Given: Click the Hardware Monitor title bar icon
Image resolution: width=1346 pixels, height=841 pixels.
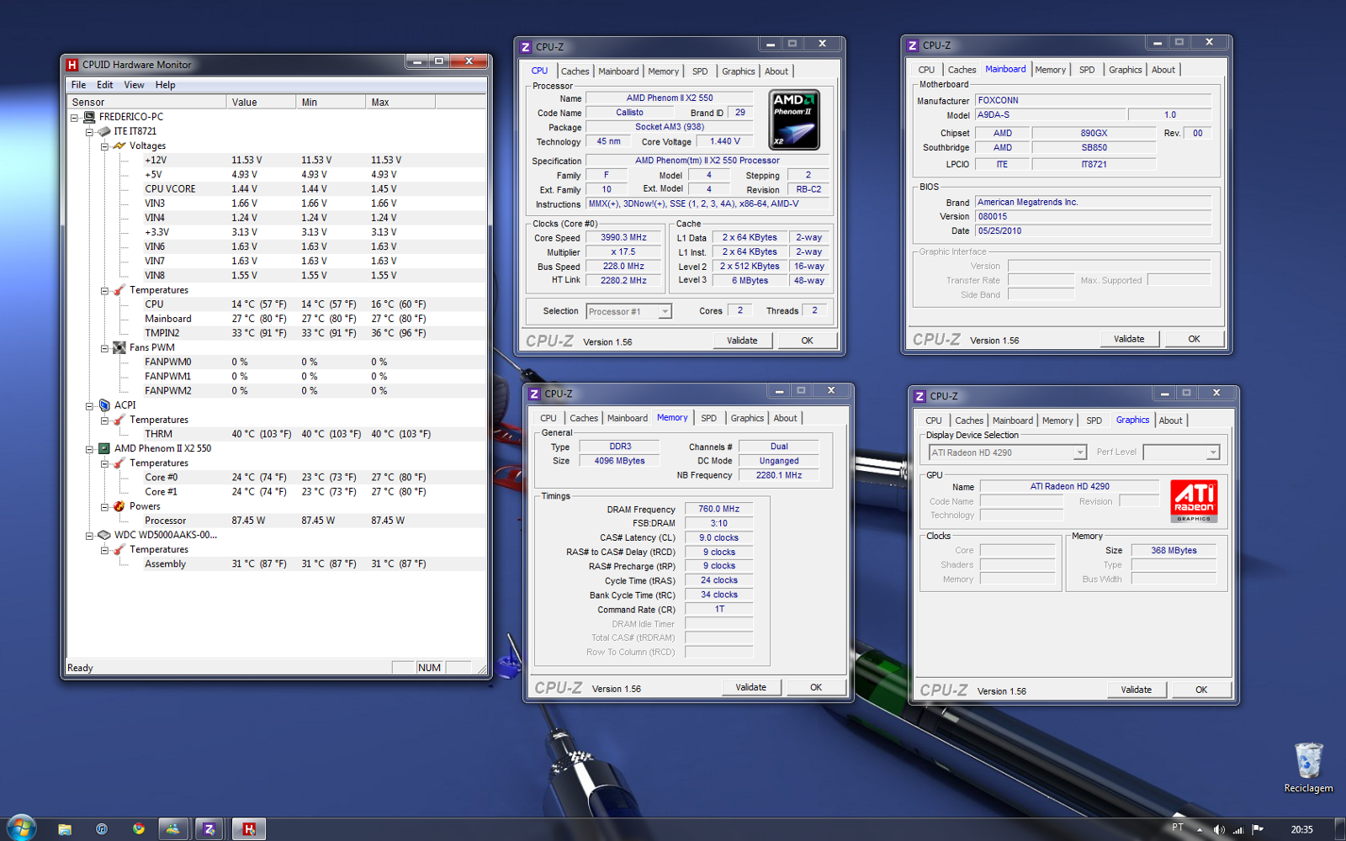Looking at the screenshot, I should coord(72,65).
